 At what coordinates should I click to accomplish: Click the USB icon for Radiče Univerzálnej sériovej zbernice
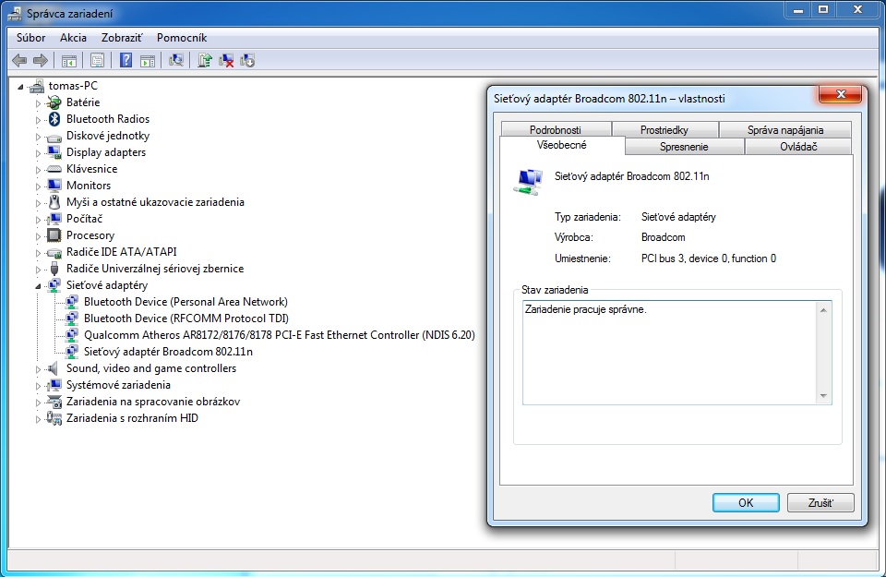click(54, 269)
